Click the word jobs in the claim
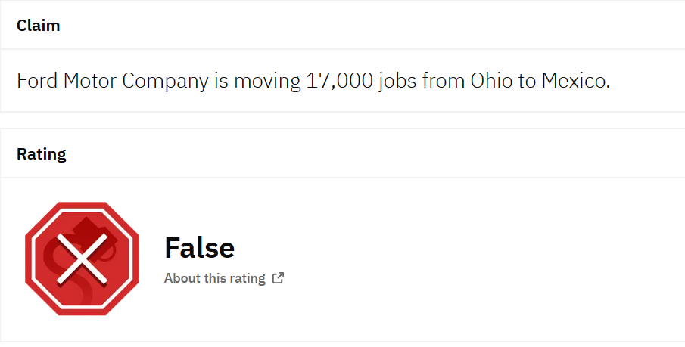Image resolution: width=685 pixels, height=347 pixels. [397, 81]
